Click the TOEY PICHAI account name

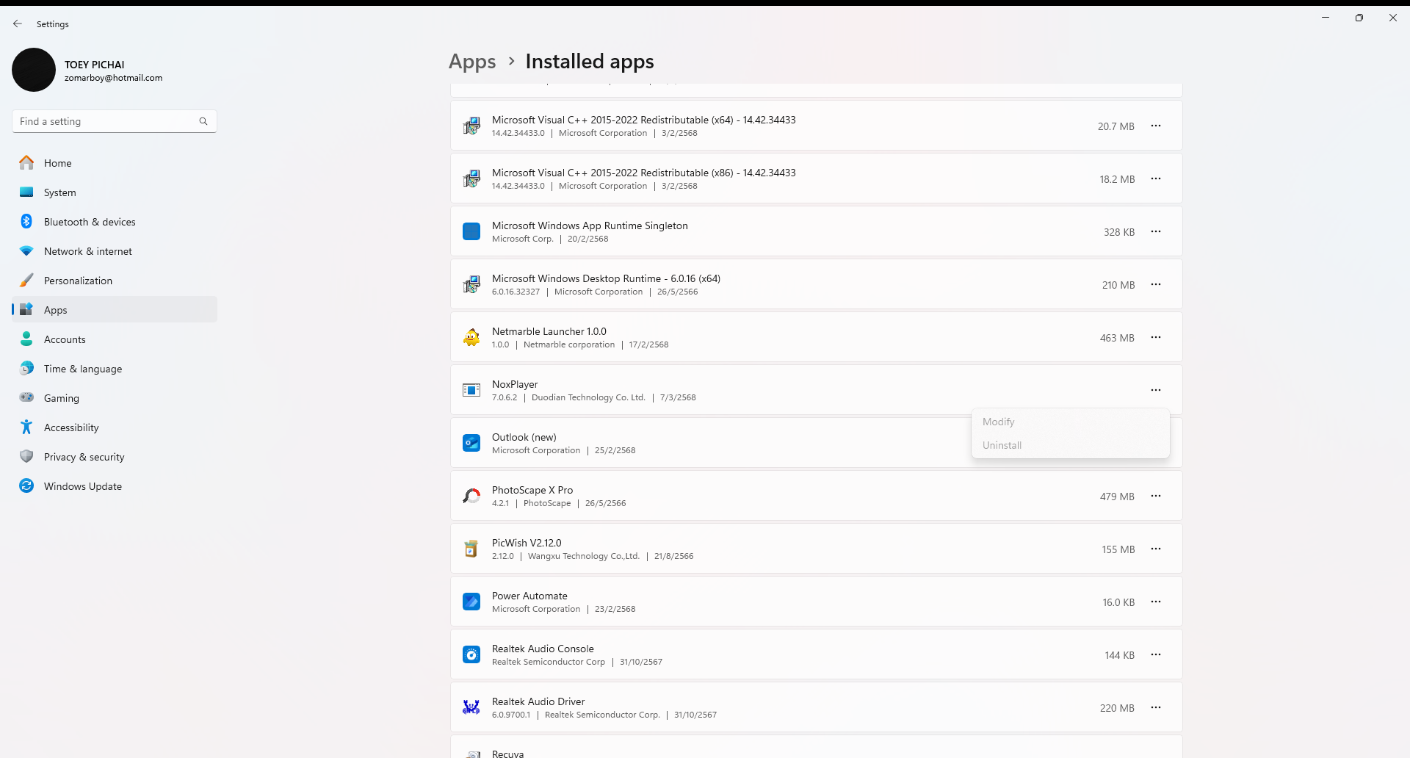95,65
